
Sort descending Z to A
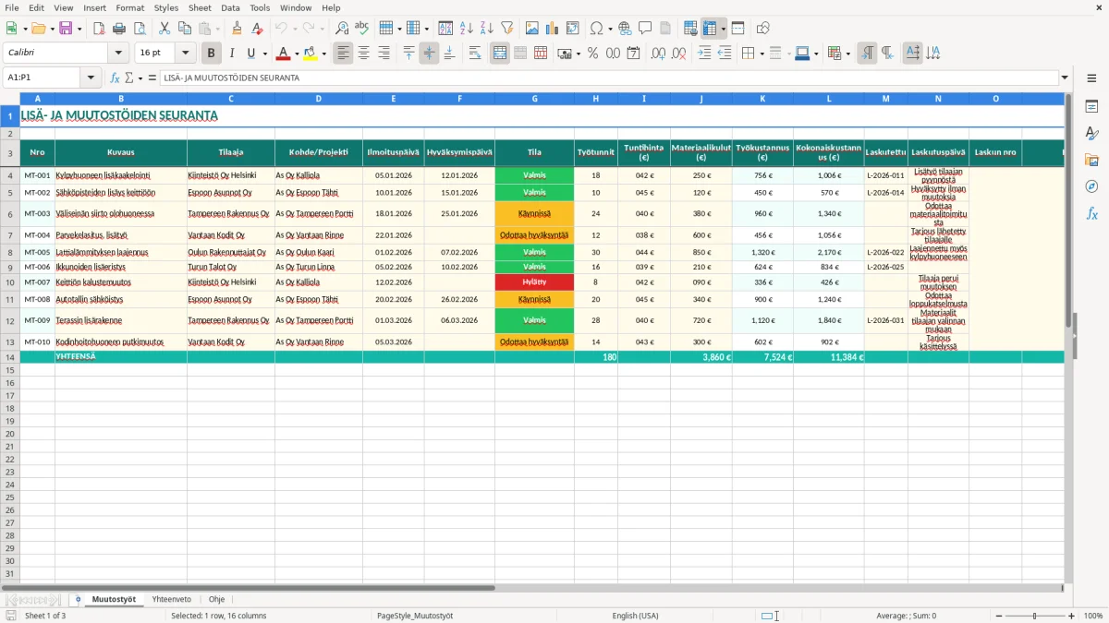tap(487, 29)
